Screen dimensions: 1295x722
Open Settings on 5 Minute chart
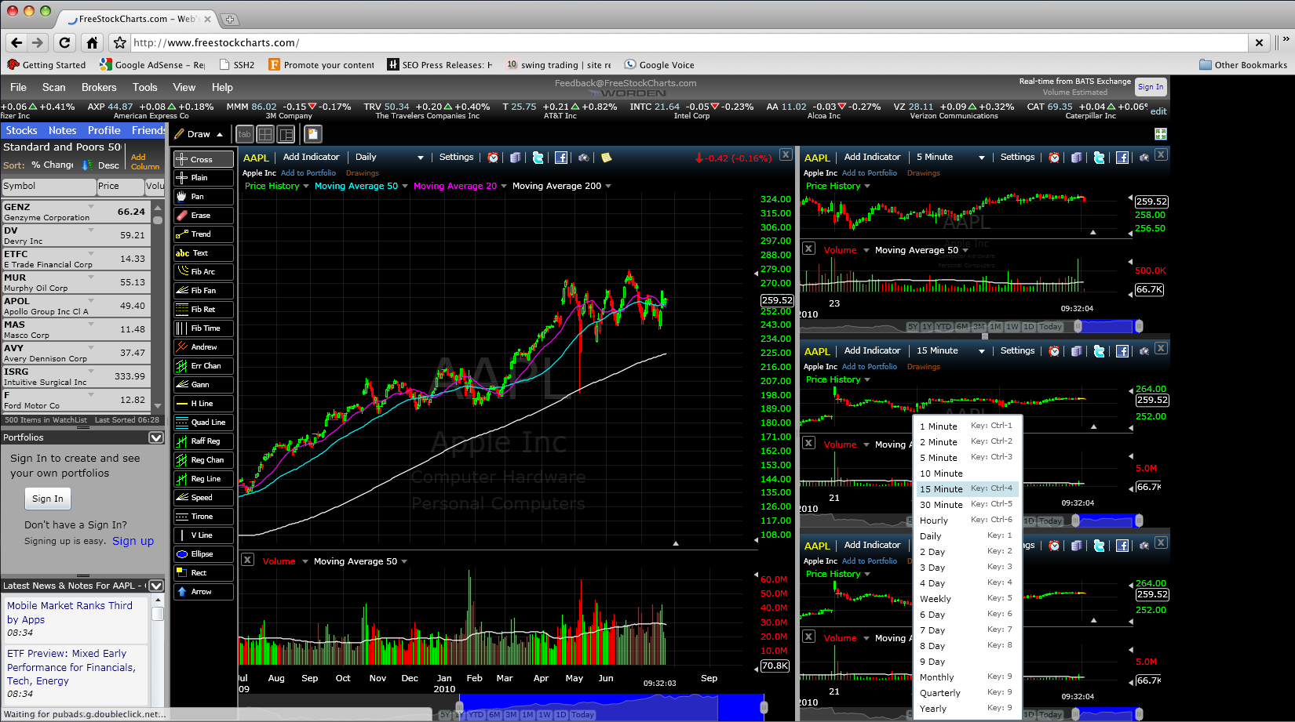point(1018,158)
